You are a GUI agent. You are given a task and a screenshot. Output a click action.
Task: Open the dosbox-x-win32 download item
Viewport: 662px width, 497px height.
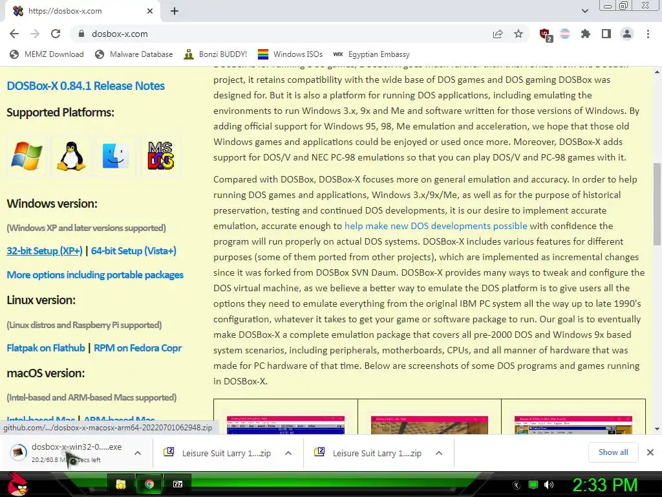(67, 452)
